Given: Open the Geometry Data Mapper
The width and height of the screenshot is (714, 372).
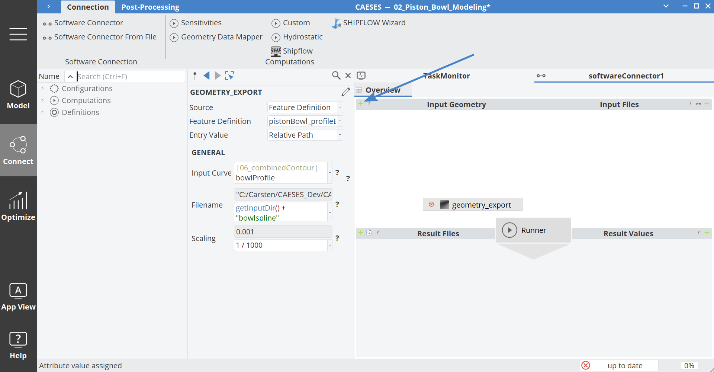Looking at the screenshot, I should click(x=216, y=37).
